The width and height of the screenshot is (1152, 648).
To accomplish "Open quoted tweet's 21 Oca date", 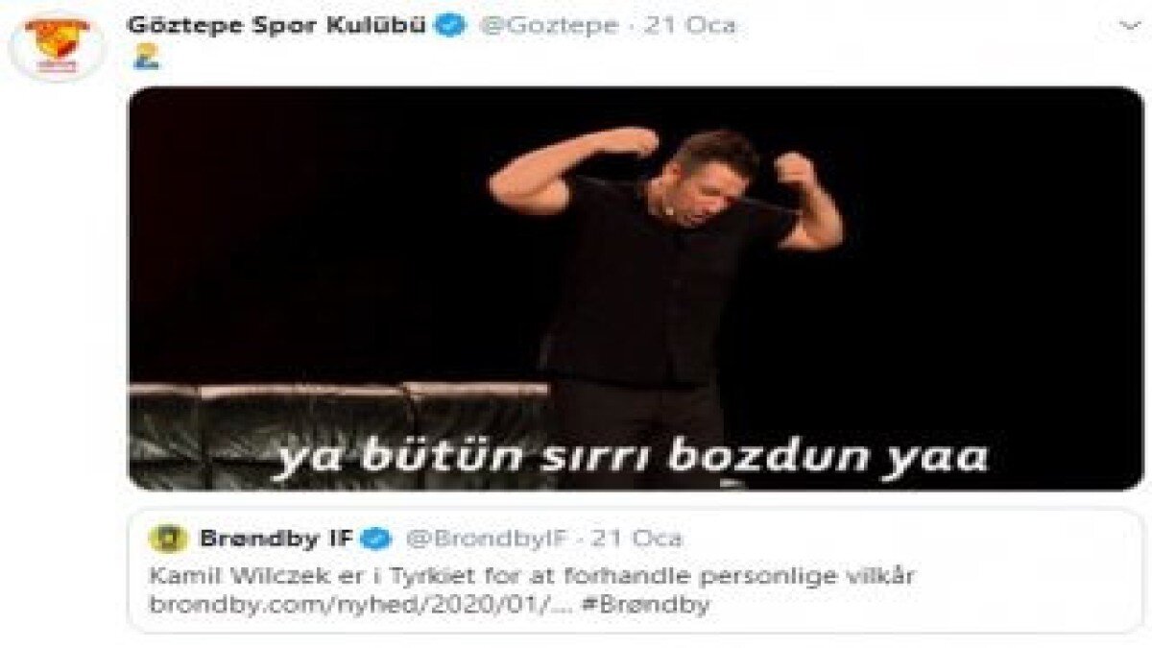I will (637, 540).
